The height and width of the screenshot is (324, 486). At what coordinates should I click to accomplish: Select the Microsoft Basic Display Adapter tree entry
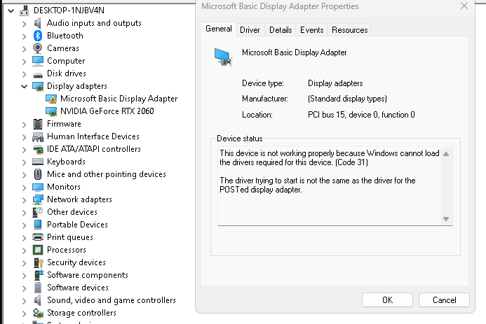pos(119,99)
